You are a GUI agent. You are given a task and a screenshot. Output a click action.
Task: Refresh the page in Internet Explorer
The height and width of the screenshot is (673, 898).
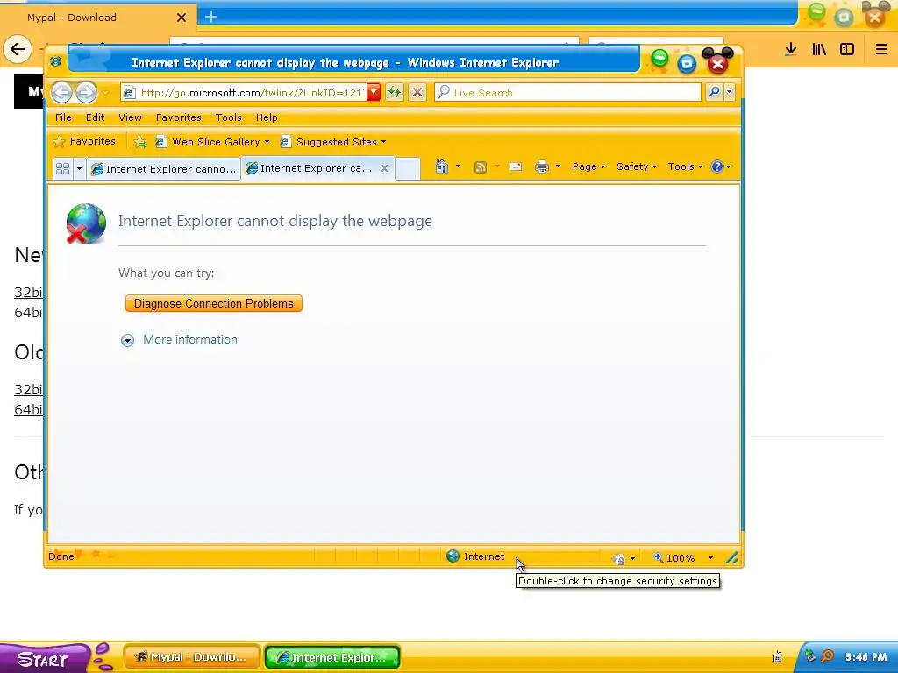click(x=395, y=92)
